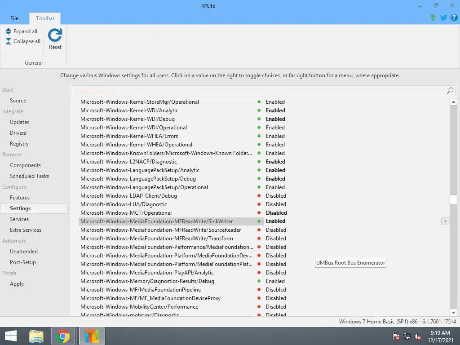Click the Collapse all label
Viewport: 460px width, 345px height.
(x=27, y=41)
